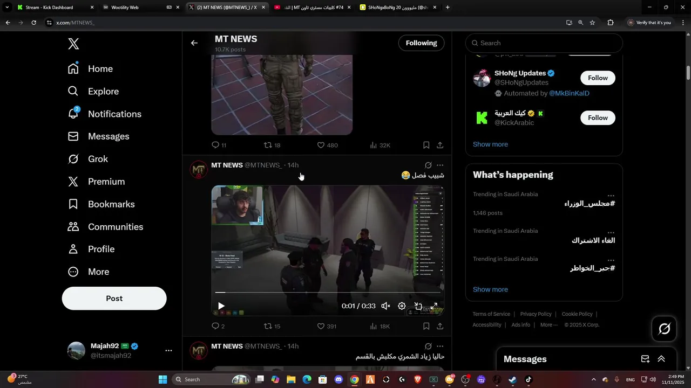Open Home in sidebar
This screenshot has height=388, width=691.
tap(91, 69)
